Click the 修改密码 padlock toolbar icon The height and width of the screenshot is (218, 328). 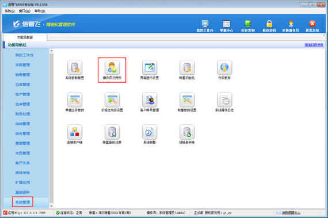[269, 26]
